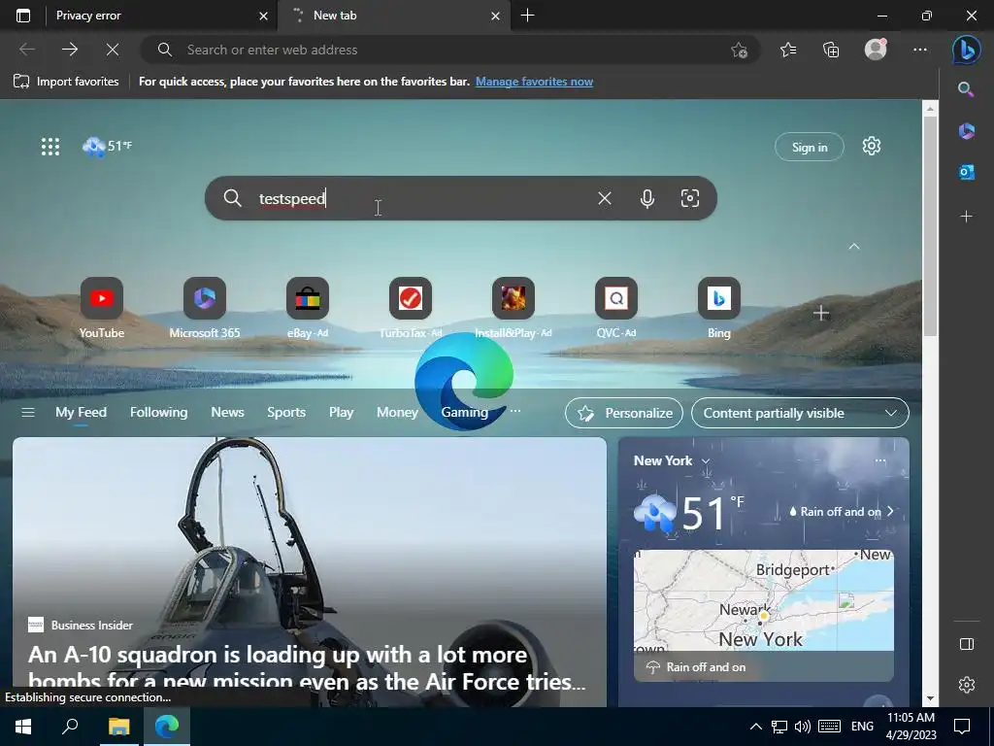Screen dimensions: 994x746
Task: Open visual search camera icon
Action: coord(690,198)
